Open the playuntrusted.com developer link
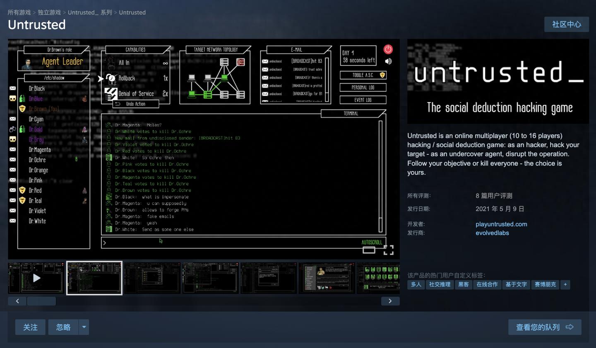Image resolution: width=596 pixels, height=348 pixels. pyautogui.click(x=501, y=224)
